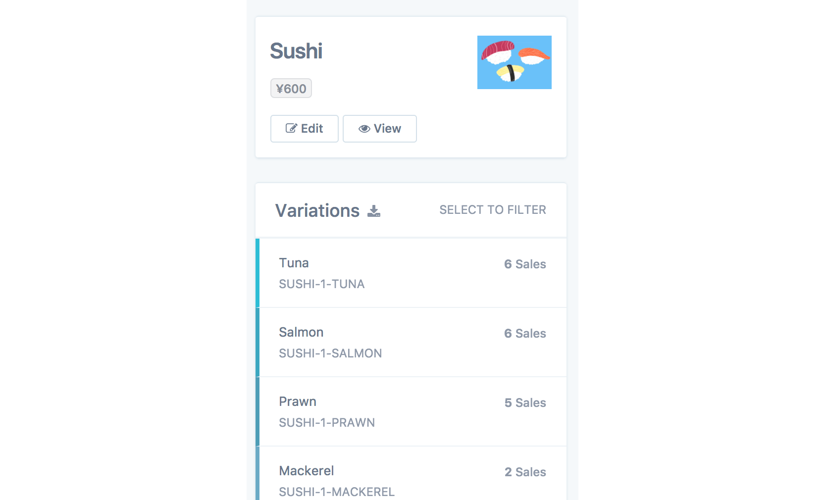
Task: Select the Prawn variation name
Action: point(298,401)
